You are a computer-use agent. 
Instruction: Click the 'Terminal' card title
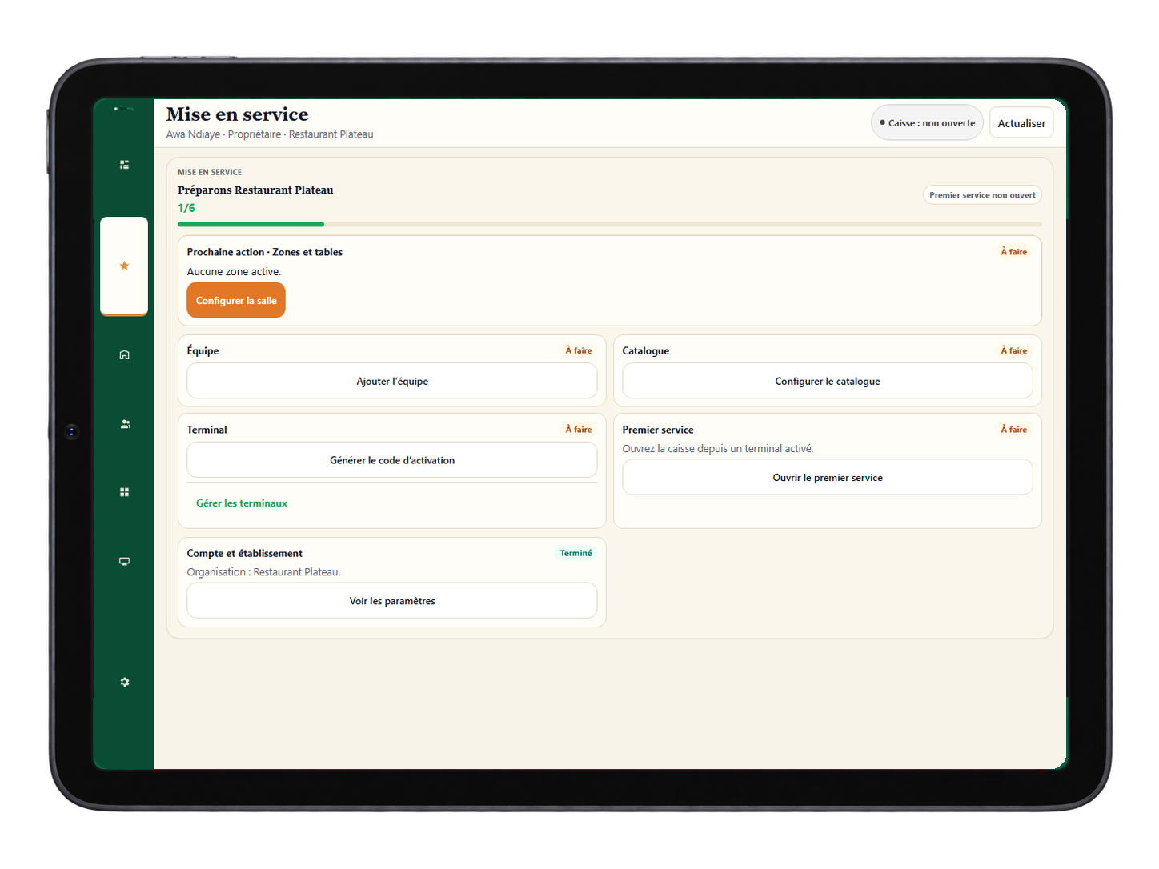tap(207, 430)
